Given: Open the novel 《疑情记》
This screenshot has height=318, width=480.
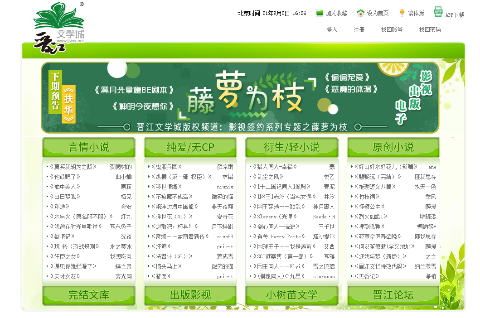Looking at the screenshot, I should pyautogui.click(x=62, y=236).
